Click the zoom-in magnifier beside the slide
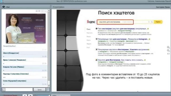Screen dimensions: 171x96 [168, 47]
